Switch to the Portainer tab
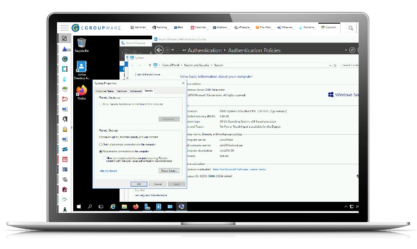 307,27
